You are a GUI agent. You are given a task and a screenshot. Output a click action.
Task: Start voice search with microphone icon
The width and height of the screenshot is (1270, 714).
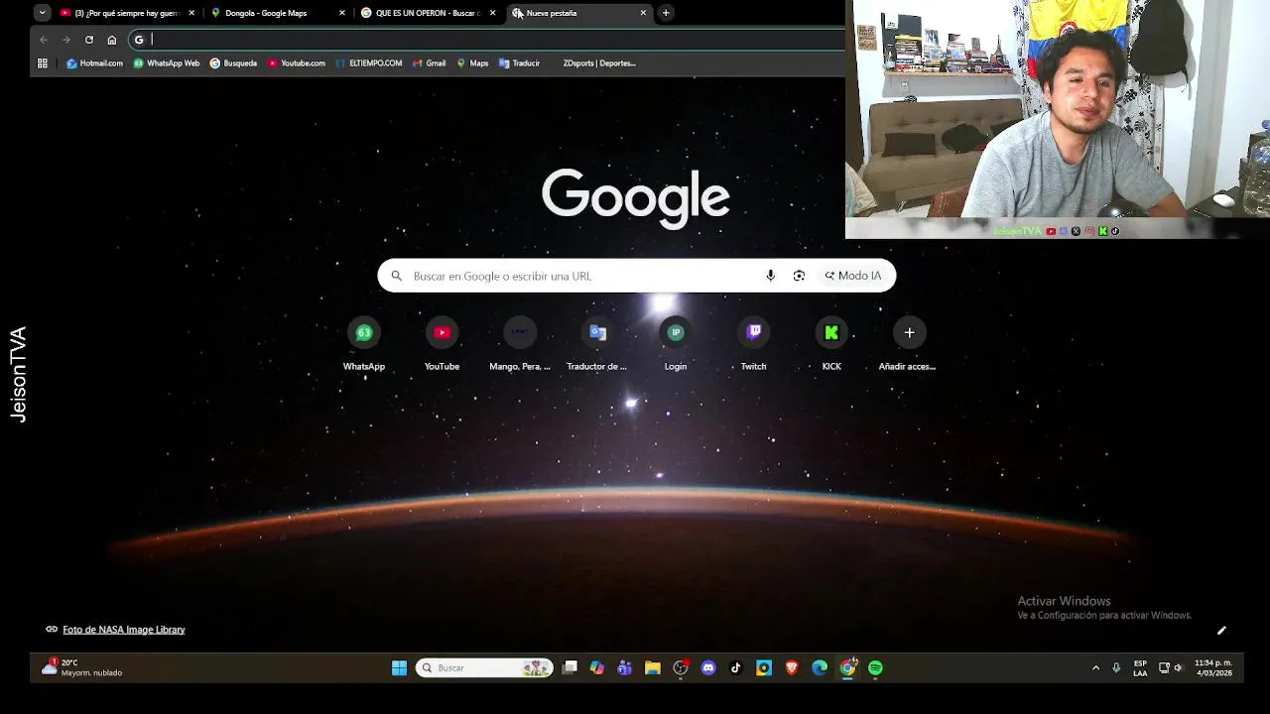pos(770,276)
